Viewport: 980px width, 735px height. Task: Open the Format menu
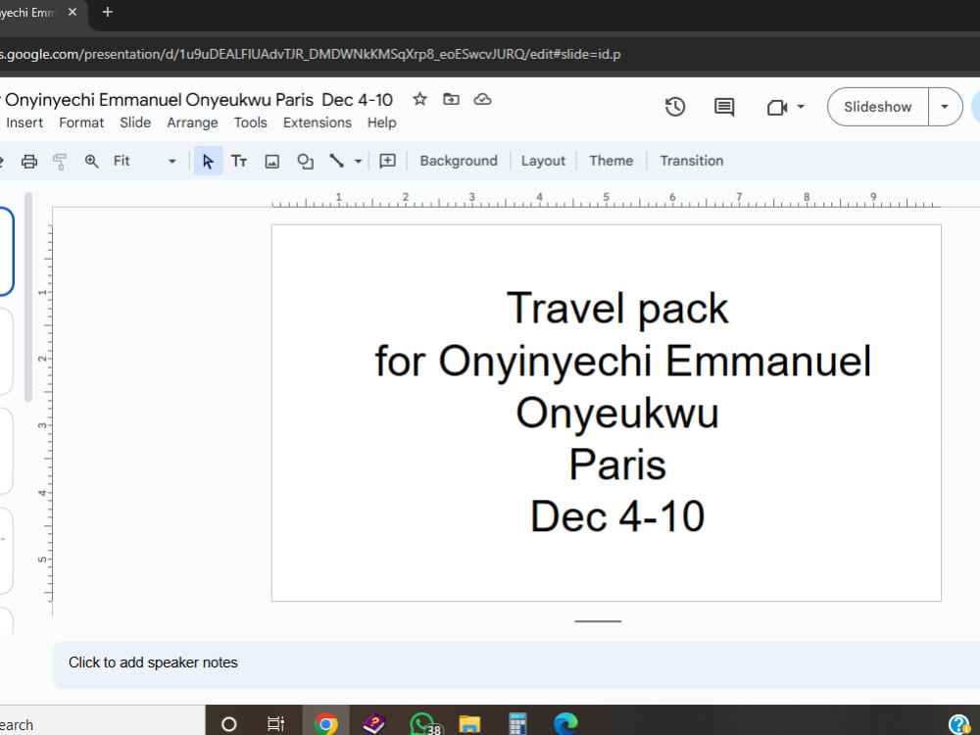click(x=81, y=122)
